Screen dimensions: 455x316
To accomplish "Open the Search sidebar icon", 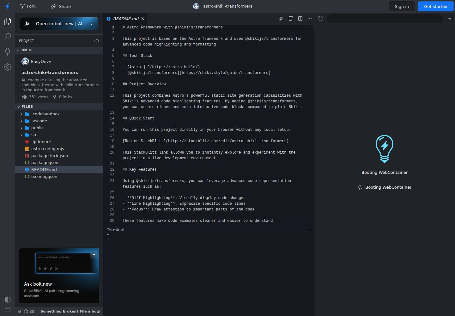I will click(8, 37).
